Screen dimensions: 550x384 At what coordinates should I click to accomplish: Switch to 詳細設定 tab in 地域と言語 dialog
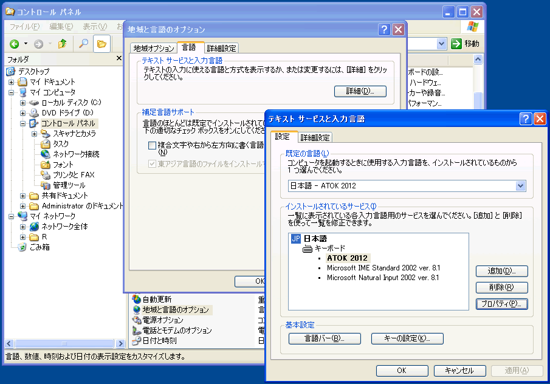click(221, 49)
